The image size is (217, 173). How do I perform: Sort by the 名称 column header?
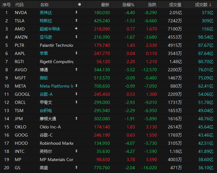coord(44,5)
